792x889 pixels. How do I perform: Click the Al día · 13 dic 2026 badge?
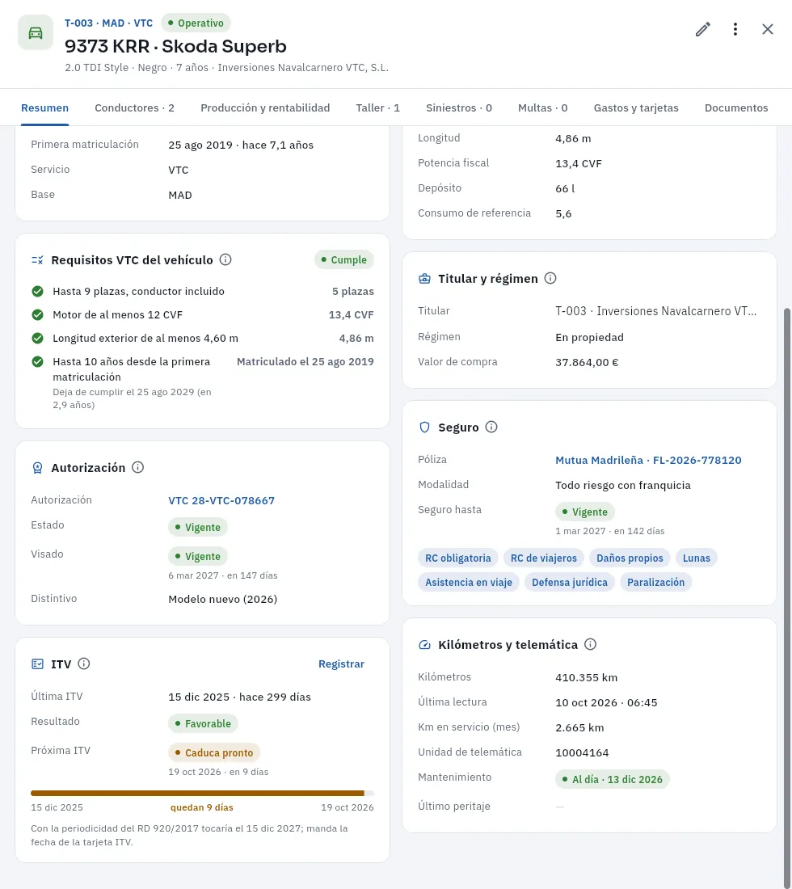click(x=613, y=780)
